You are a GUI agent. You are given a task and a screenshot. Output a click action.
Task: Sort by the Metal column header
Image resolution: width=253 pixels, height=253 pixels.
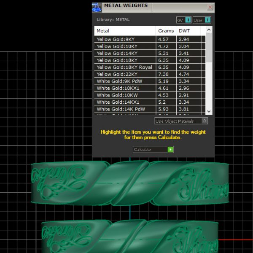tap(125, 31)
